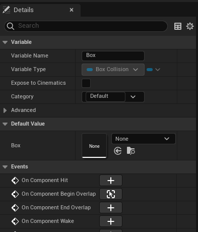Screen dimensions: 198x232
Task: Edit the Category field 'Default'
Action: pyautogui.click(x=105, y=97)
